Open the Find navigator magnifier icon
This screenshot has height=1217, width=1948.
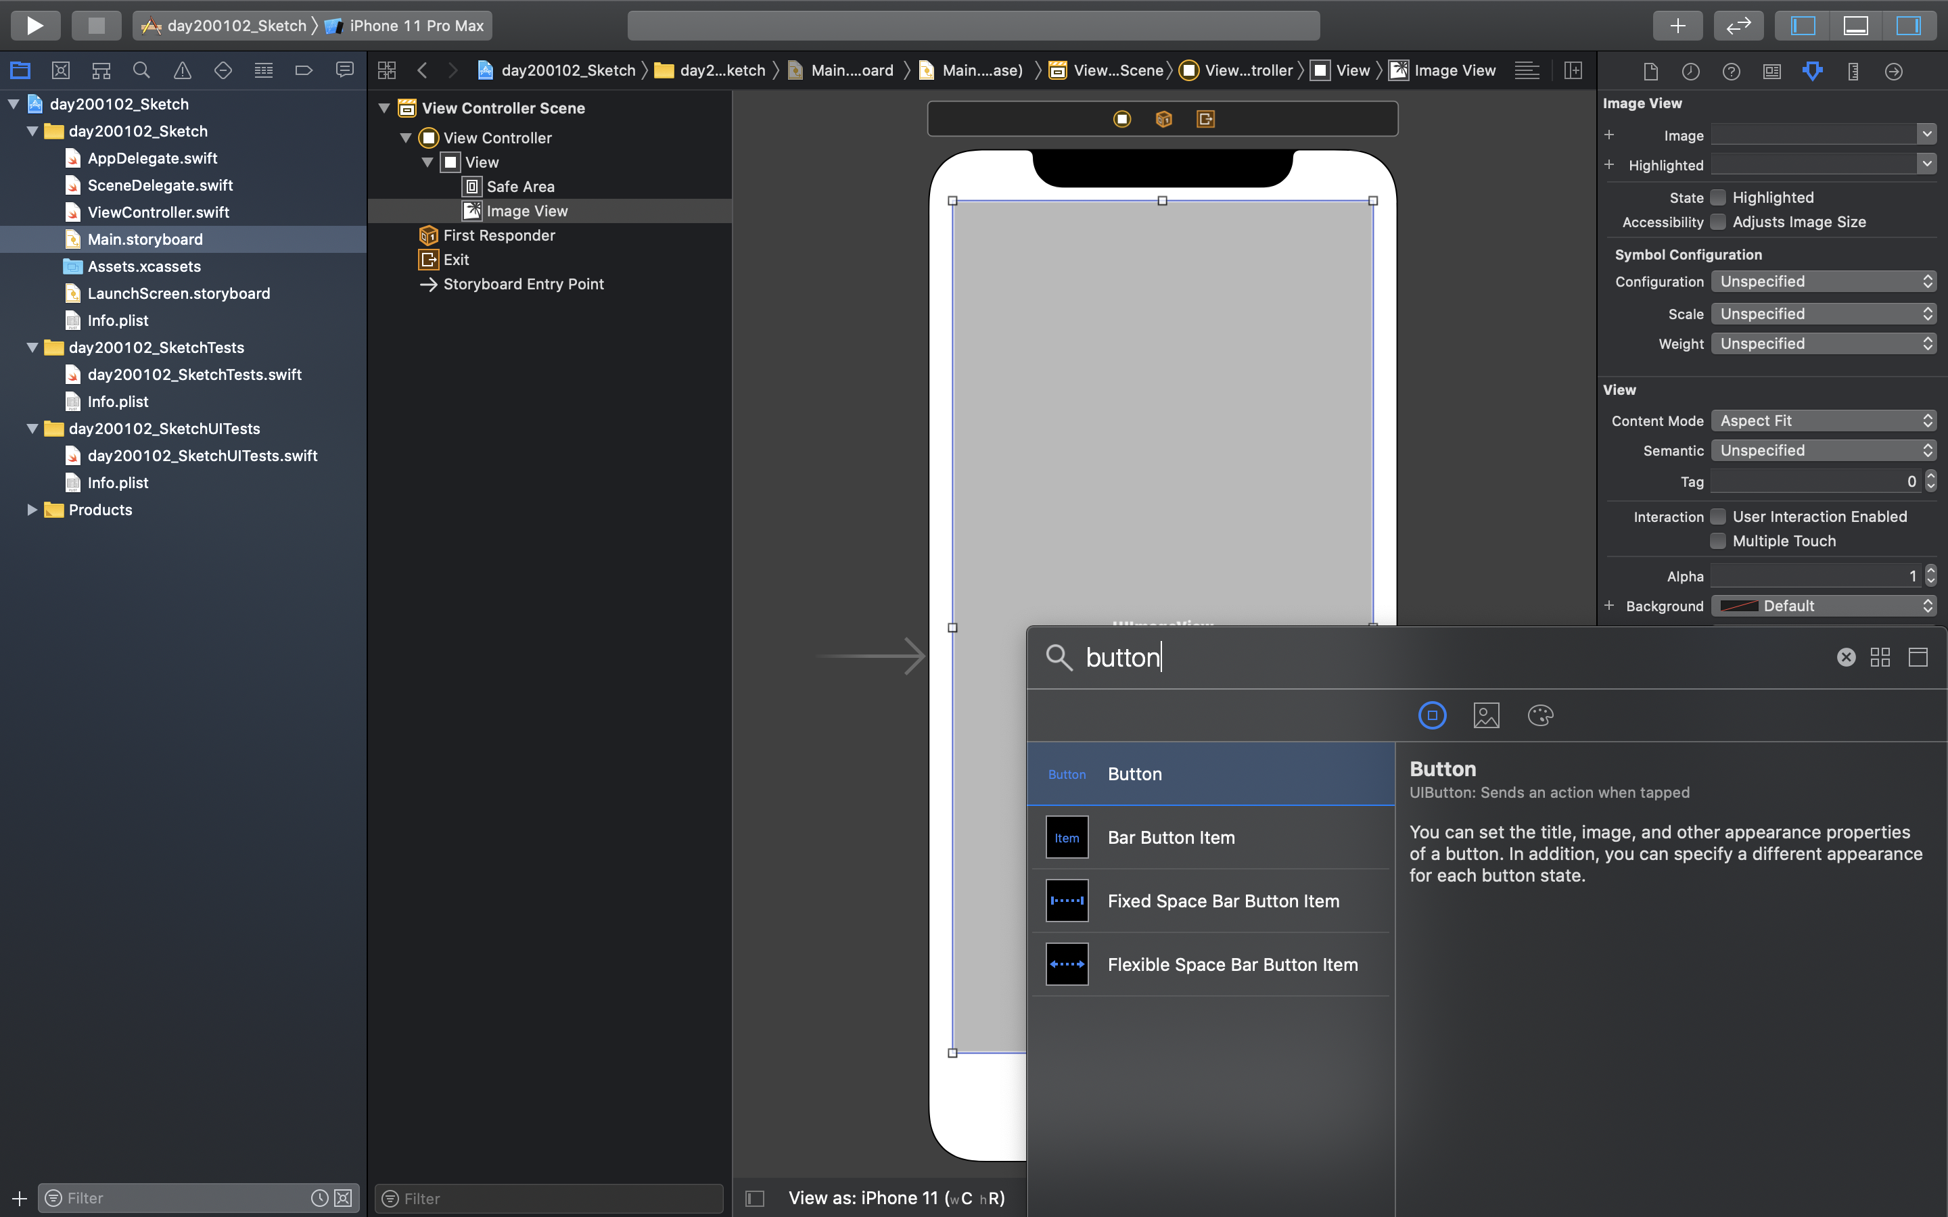[141, 71]
